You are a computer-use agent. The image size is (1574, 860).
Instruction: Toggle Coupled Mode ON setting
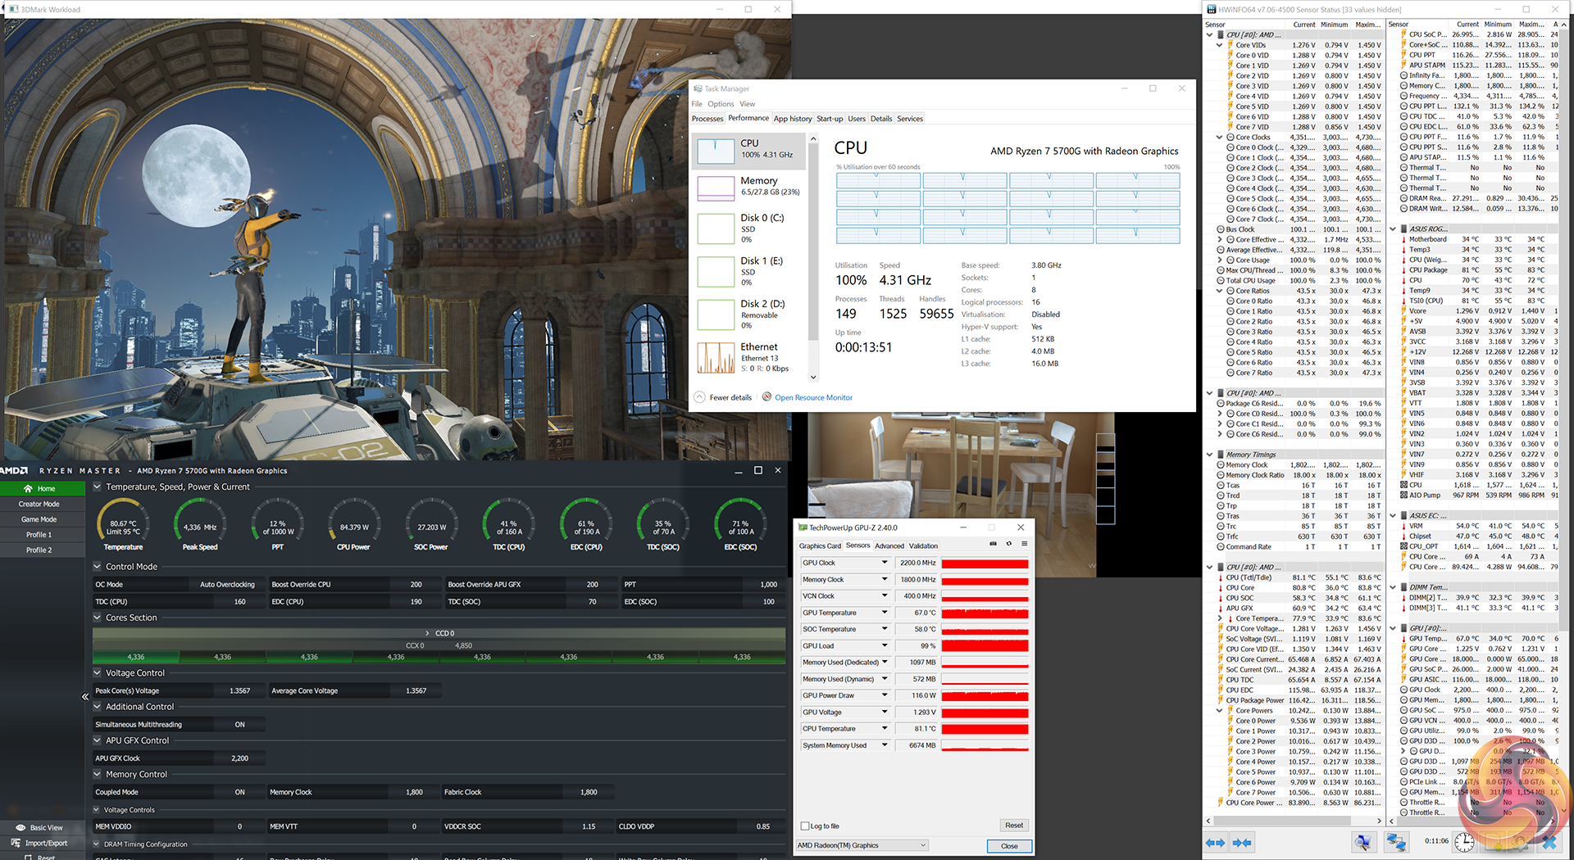239,793
